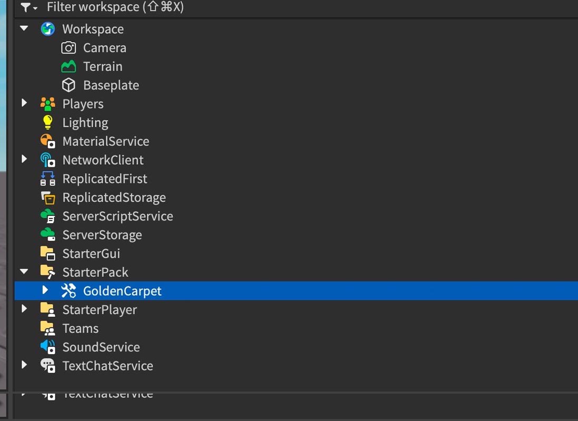
Task: Click the ServerScriptService cloud icon
Action: click(x=47, y=216)
